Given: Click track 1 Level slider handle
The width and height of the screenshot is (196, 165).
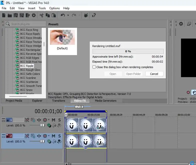Looking at the screenshot, I should tap(42, 125).
